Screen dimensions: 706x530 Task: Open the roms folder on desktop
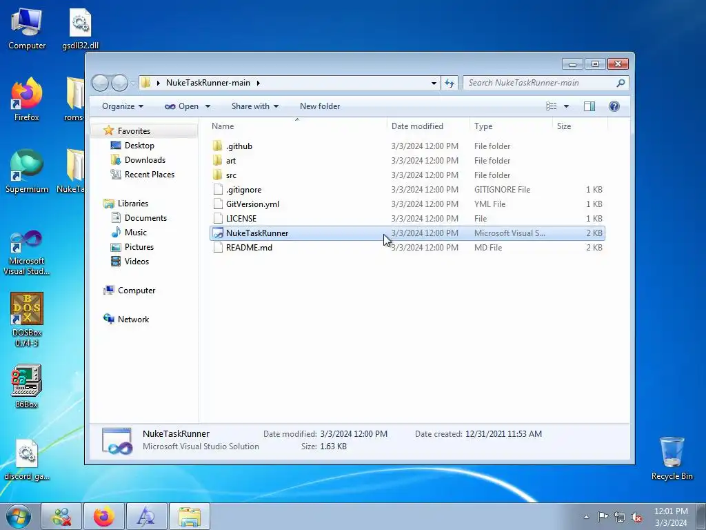pos(74,99)
